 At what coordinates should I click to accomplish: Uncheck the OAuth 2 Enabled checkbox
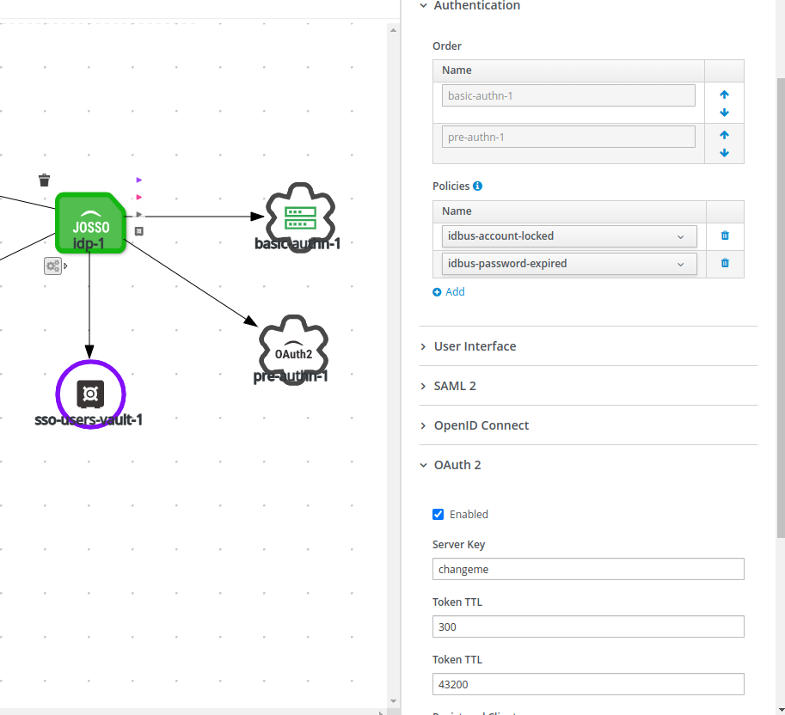(x=438, y=515)
